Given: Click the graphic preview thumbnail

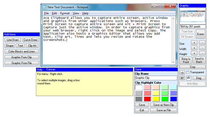Looking at the screenshot, I should pos(192,16).
